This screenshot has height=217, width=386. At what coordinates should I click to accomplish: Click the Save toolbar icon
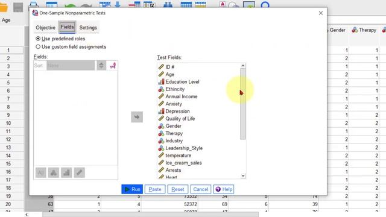click(x=18, y=7)
